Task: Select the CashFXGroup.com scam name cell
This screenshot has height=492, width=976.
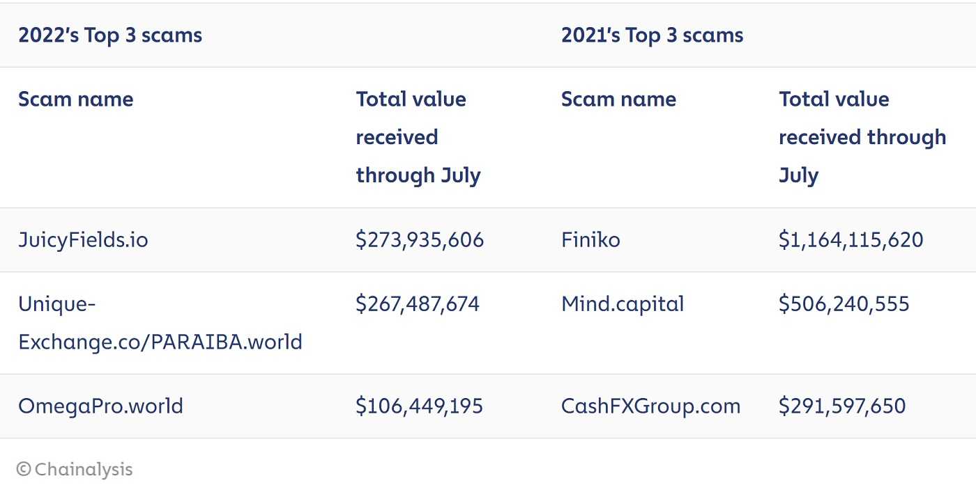Action: tap(650, 406)
